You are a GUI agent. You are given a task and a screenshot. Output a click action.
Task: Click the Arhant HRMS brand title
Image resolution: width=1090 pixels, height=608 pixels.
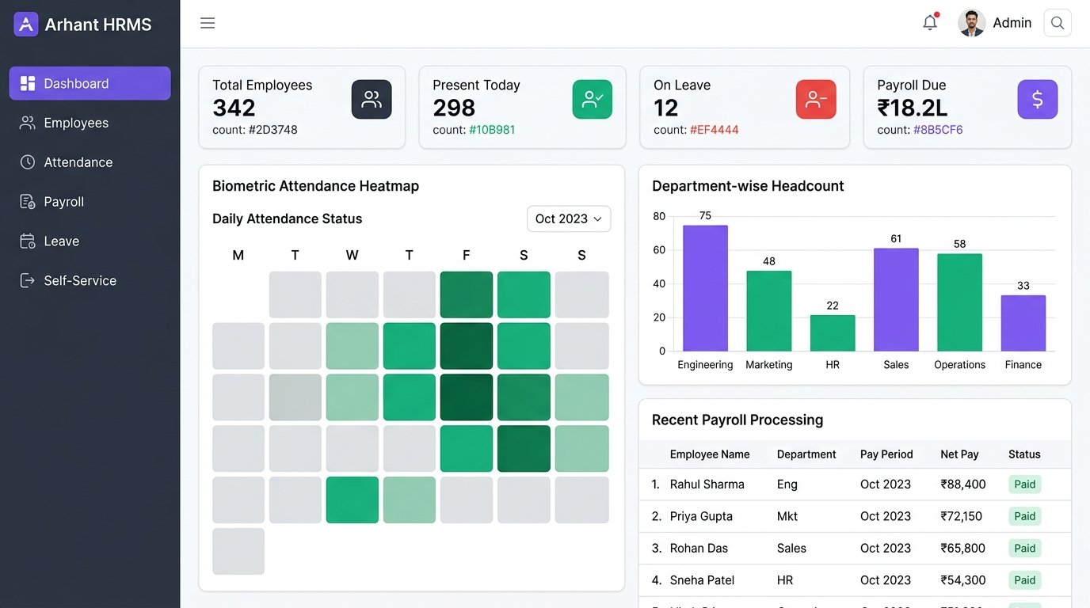(x=98, y=24)
